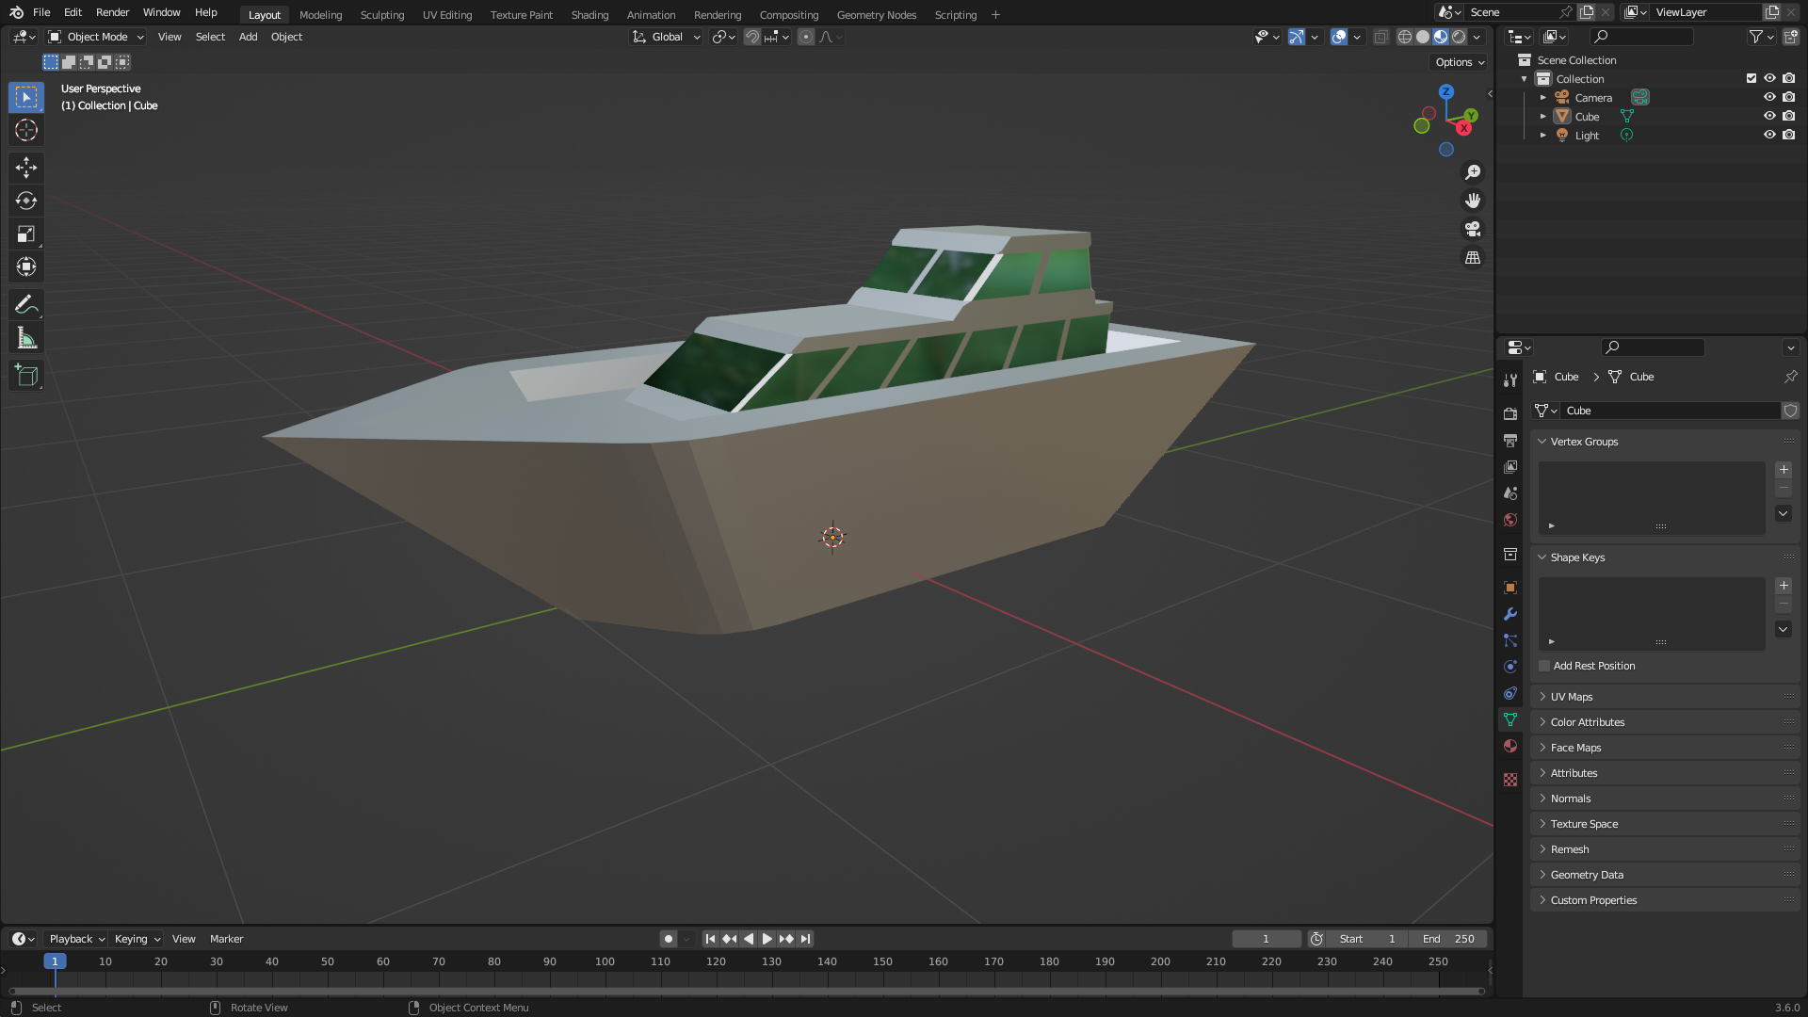Expand the UV Maps panel
1808x1017 pixels.
(1572, 697)
